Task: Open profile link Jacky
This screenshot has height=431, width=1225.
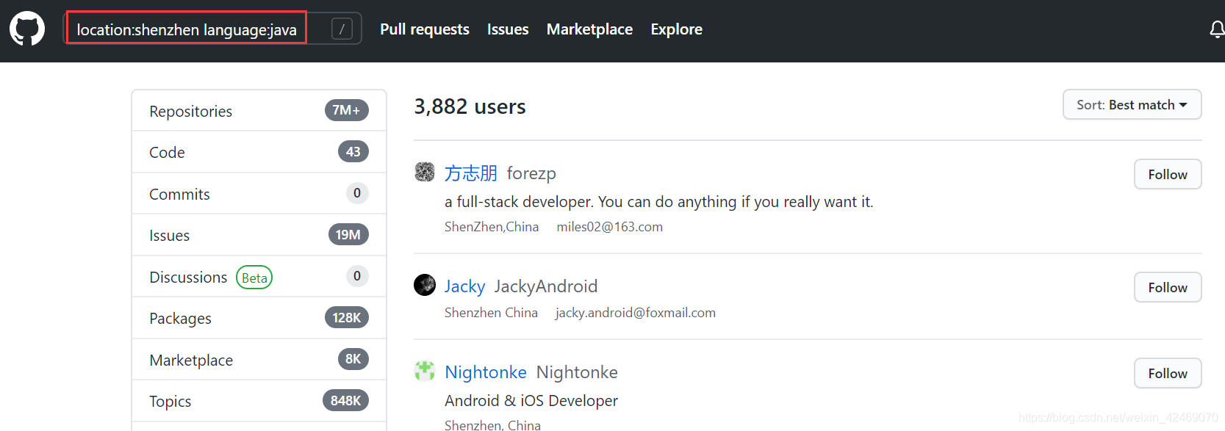Action: tap(464, 286)
